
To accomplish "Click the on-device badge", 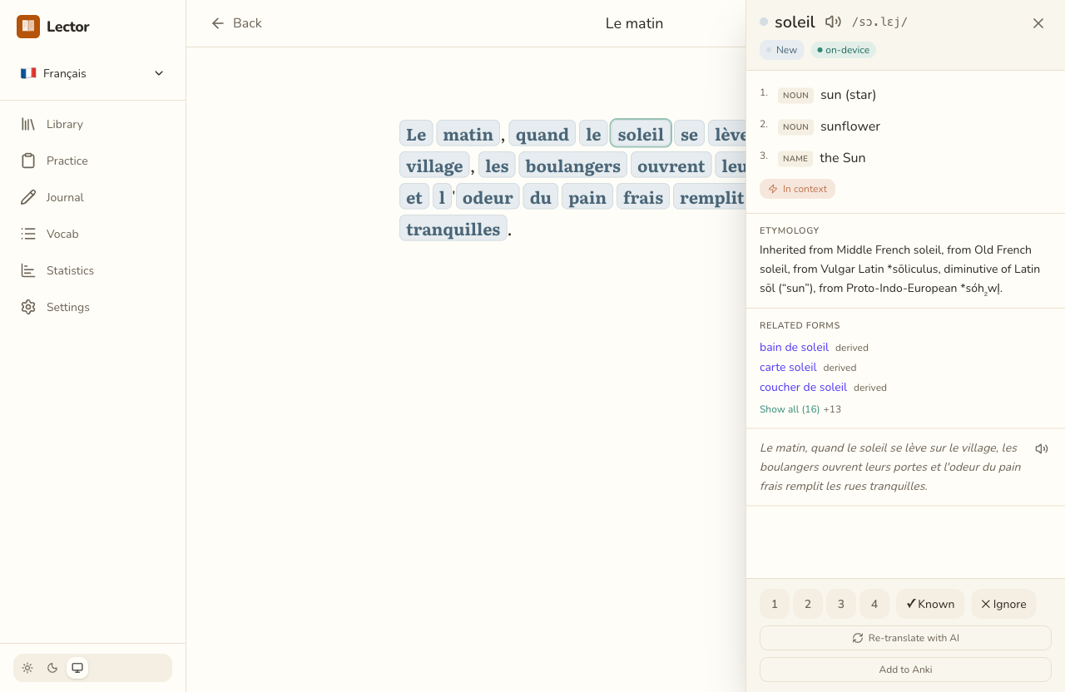I will (844, 50).
